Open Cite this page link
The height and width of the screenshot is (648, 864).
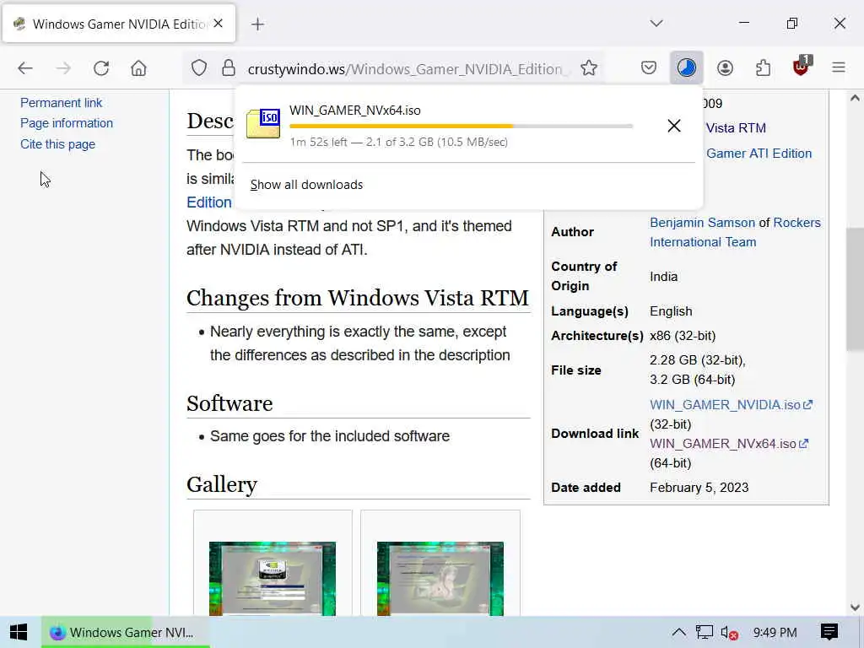(58, 144)
